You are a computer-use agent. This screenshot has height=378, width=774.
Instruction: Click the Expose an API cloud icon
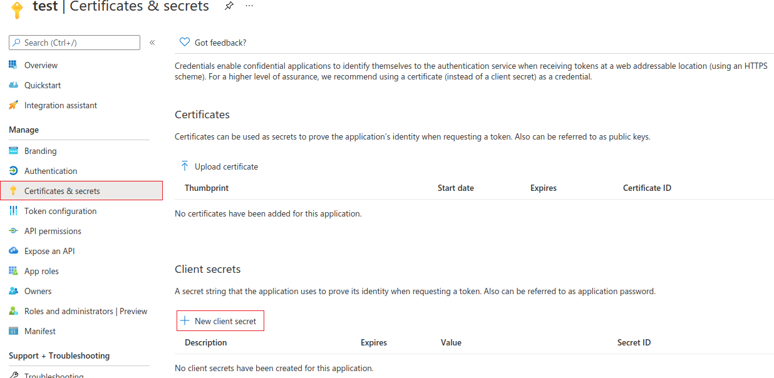(13, 251)
